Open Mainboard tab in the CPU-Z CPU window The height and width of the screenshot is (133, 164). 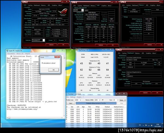(x=37, y=5)
